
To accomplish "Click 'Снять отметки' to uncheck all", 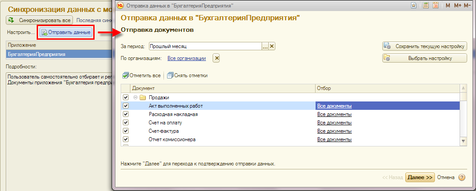I will [x=187, y=75].
